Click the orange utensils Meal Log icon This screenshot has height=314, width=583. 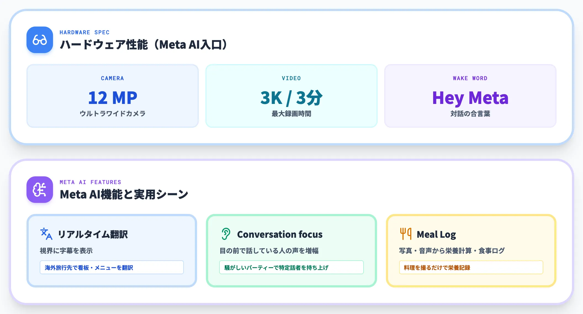406,234
